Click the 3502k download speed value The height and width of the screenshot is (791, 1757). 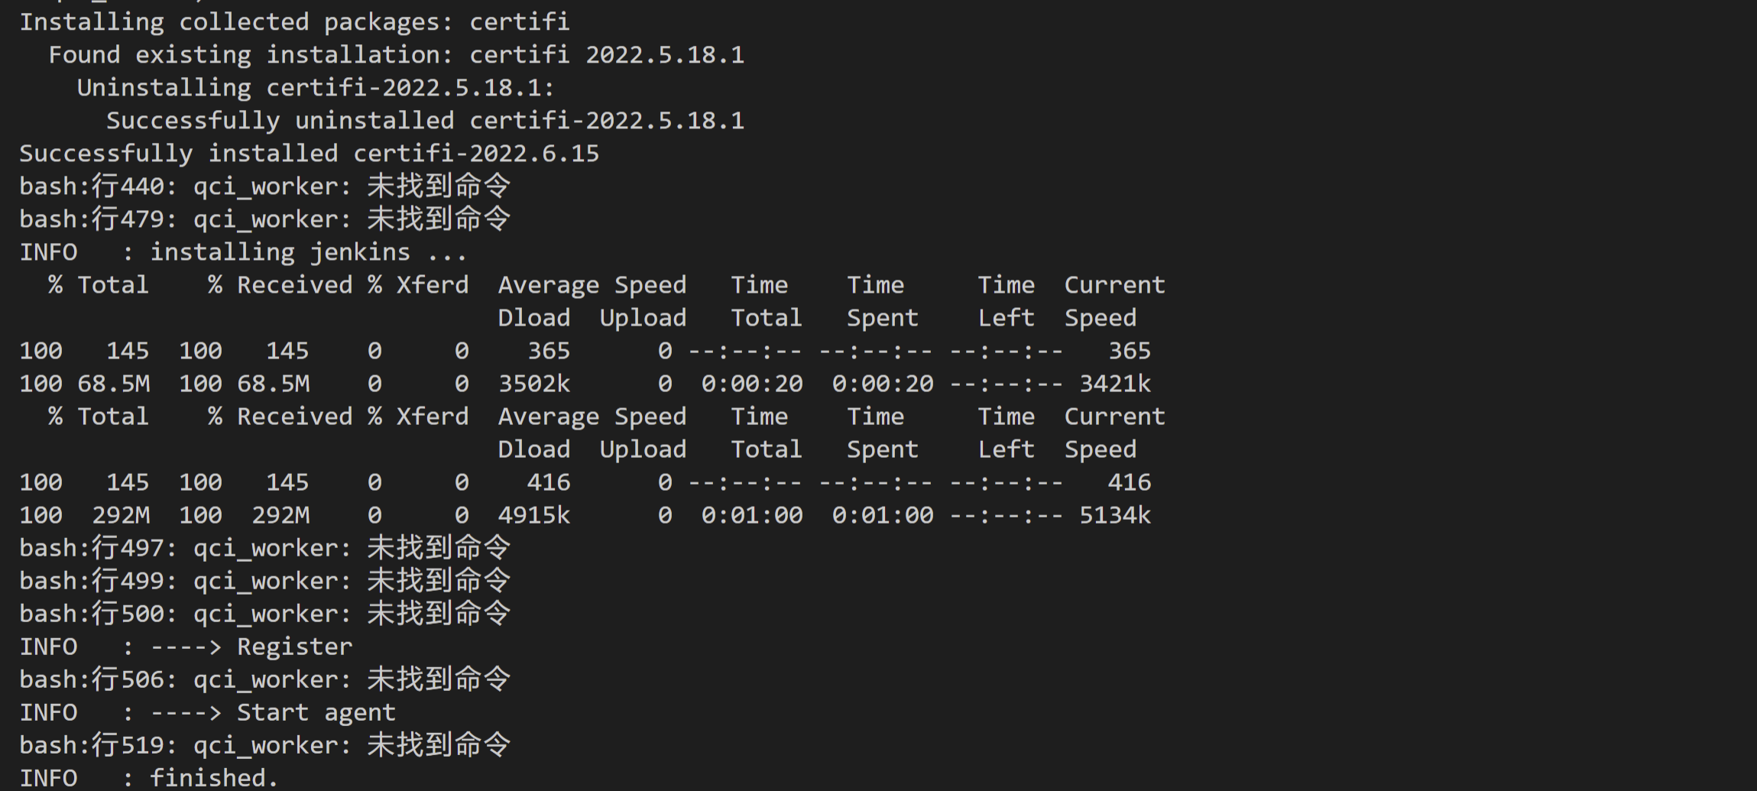click(x=534, y=384)
